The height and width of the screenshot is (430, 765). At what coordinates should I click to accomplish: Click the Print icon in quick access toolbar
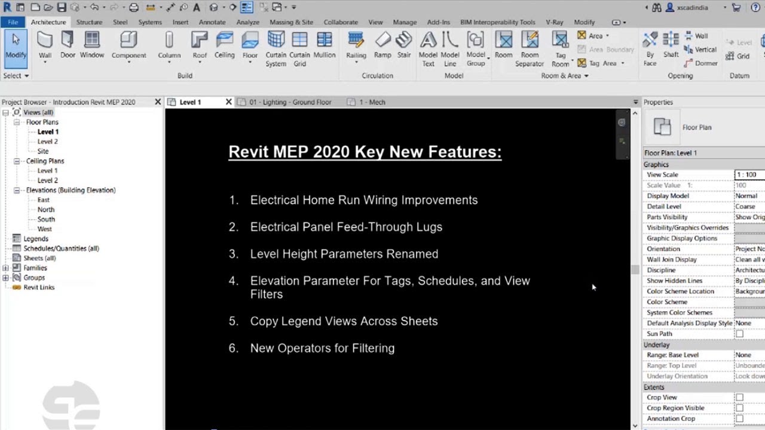134,7
